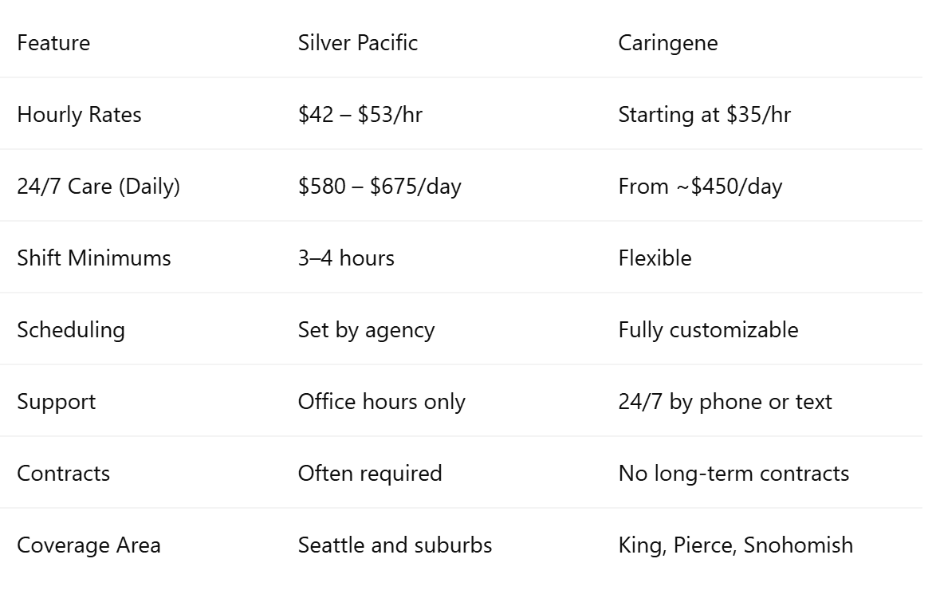Click the Fully customizable cell

[709, 330]
